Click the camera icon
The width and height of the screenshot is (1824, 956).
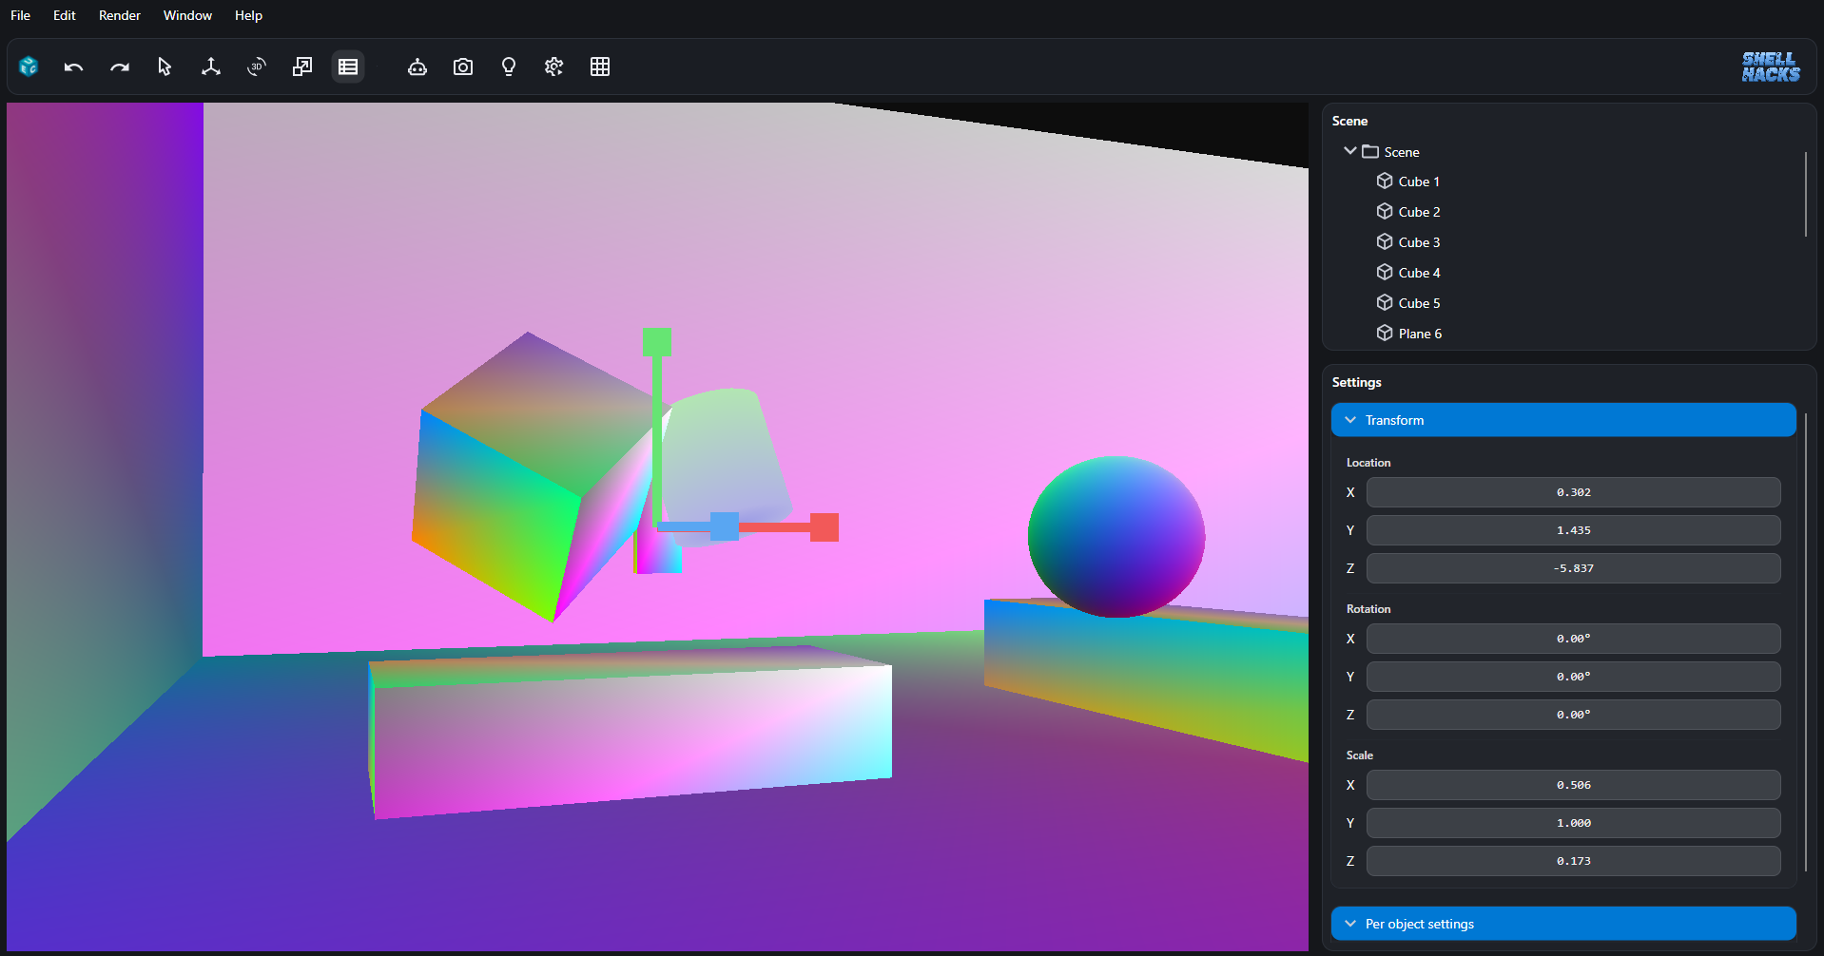pyautogui.click(x=462, y=67)
